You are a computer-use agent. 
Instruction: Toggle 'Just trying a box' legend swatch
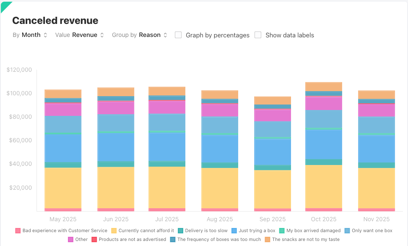(x=234, y=230)
